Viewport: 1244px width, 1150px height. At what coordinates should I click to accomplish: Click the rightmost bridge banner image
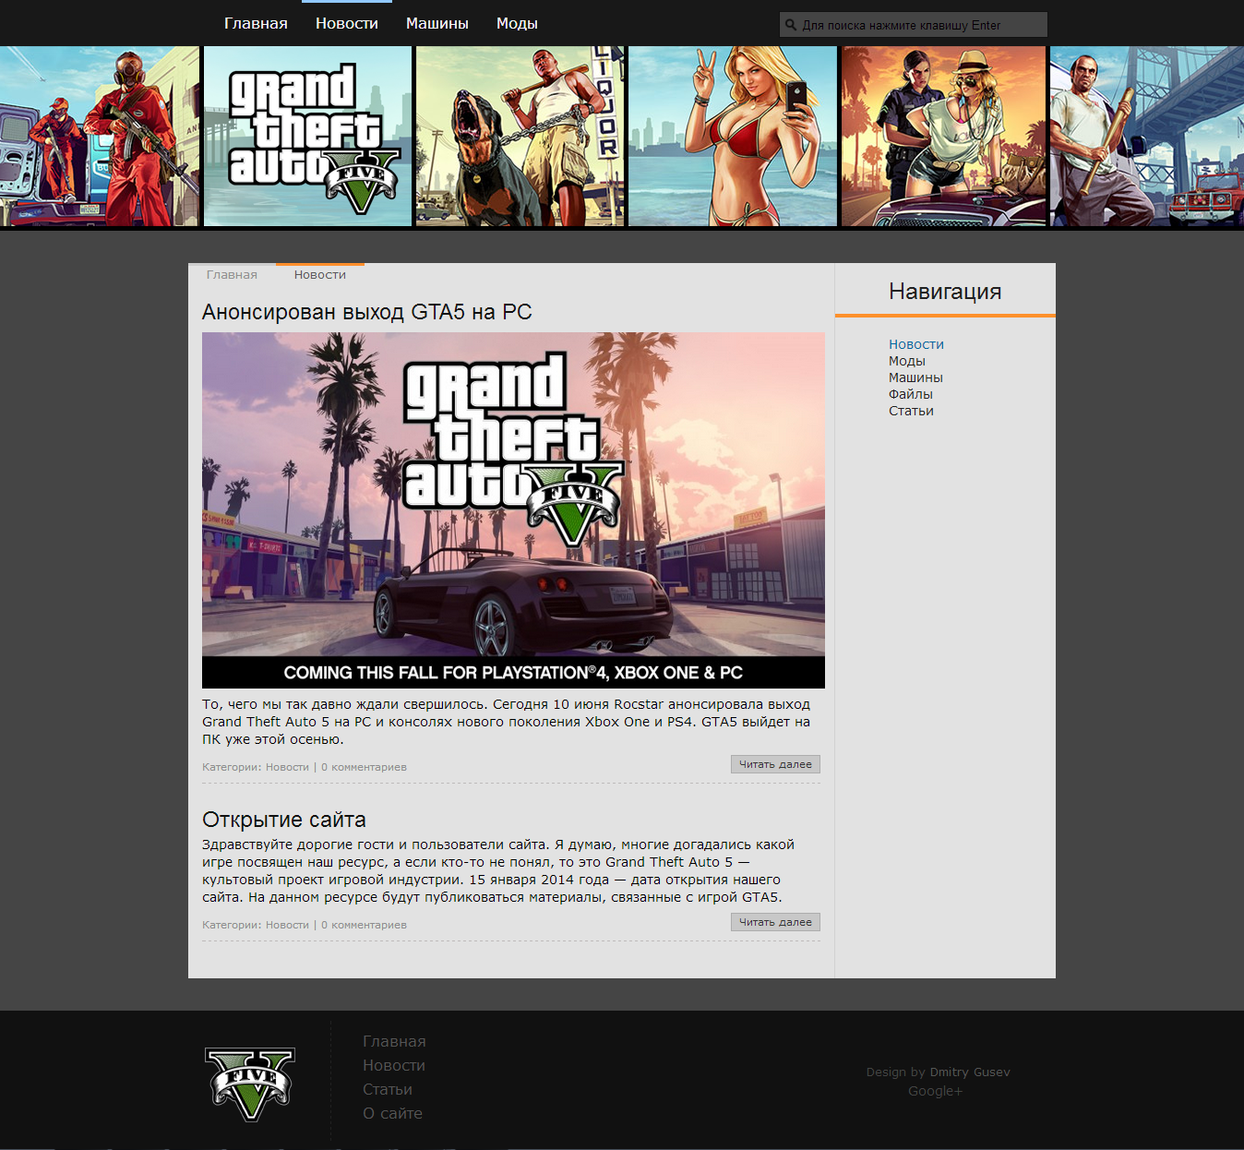1146,136
